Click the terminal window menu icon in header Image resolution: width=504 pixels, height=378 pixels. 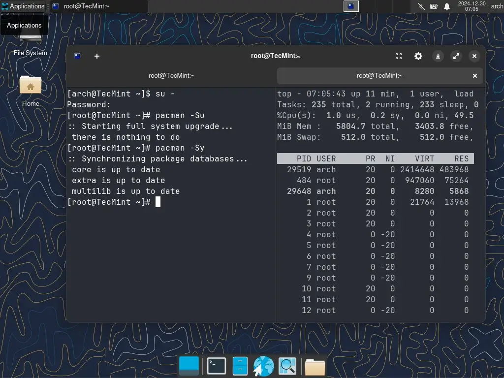pyautogui.click(x=77, y=56)
